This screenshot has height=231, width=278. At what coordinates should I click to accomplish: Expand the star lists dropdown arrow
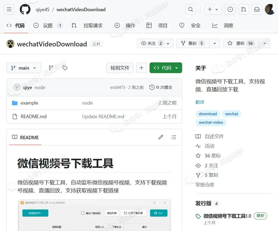click(265, 43)
